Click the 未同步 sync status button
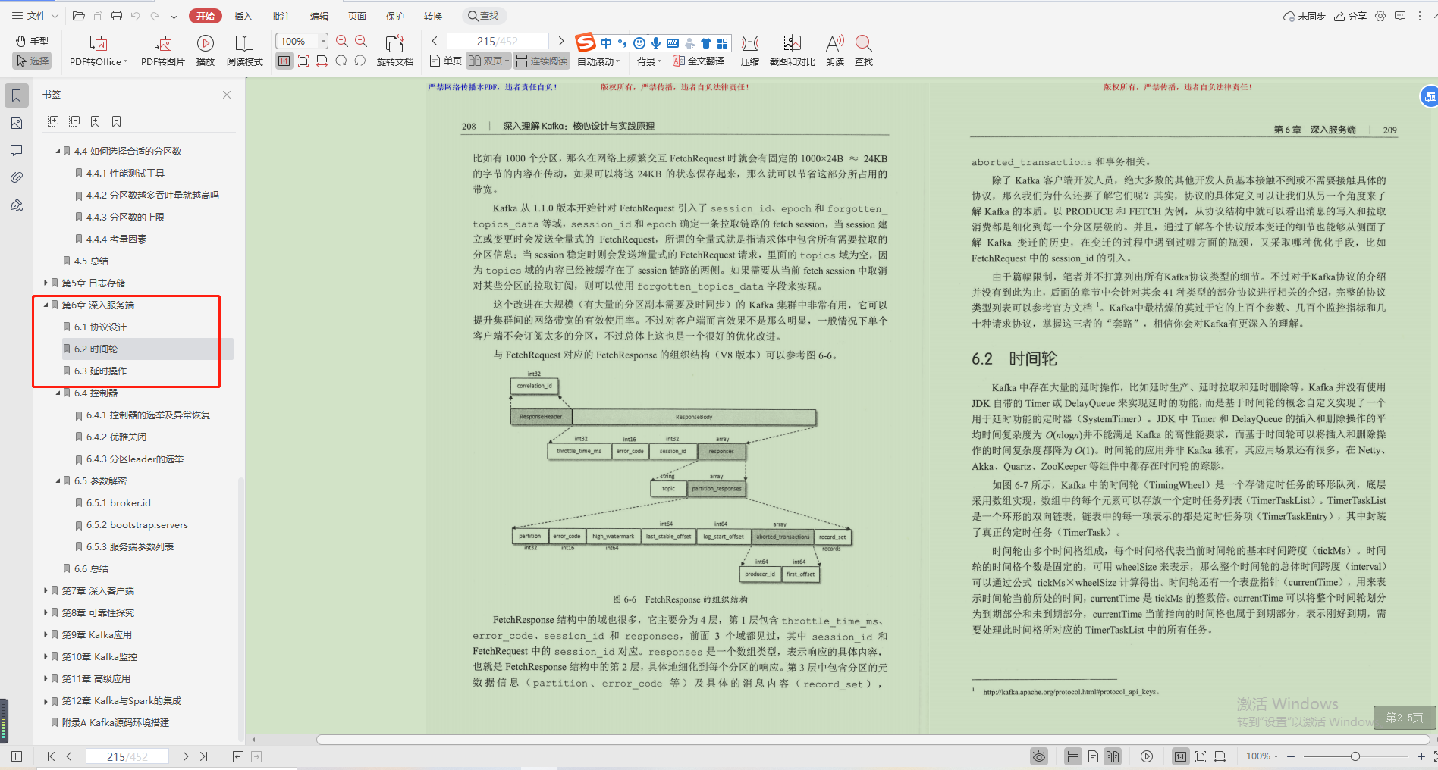 point(1304,16)
